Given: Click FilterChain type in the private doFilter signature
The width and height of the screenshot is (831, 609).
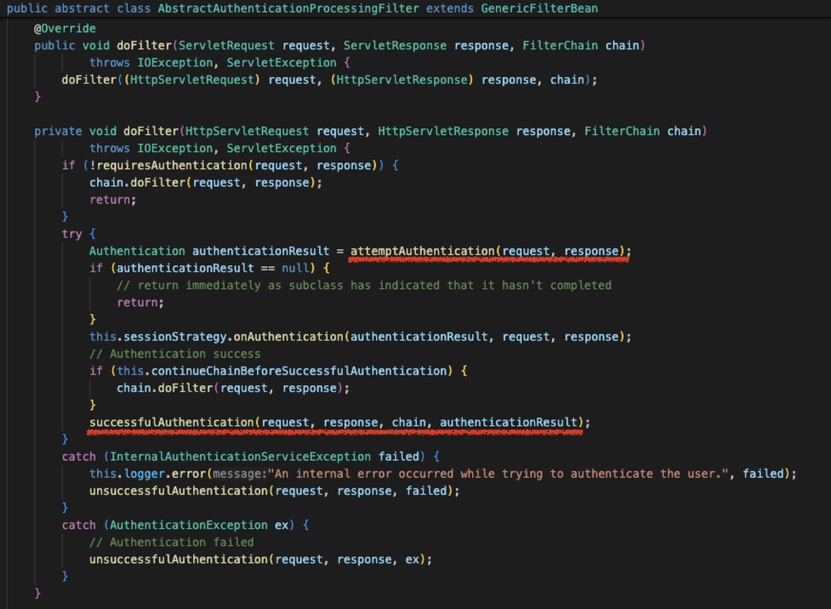Looking at the screenshot, I should (622, 131).
